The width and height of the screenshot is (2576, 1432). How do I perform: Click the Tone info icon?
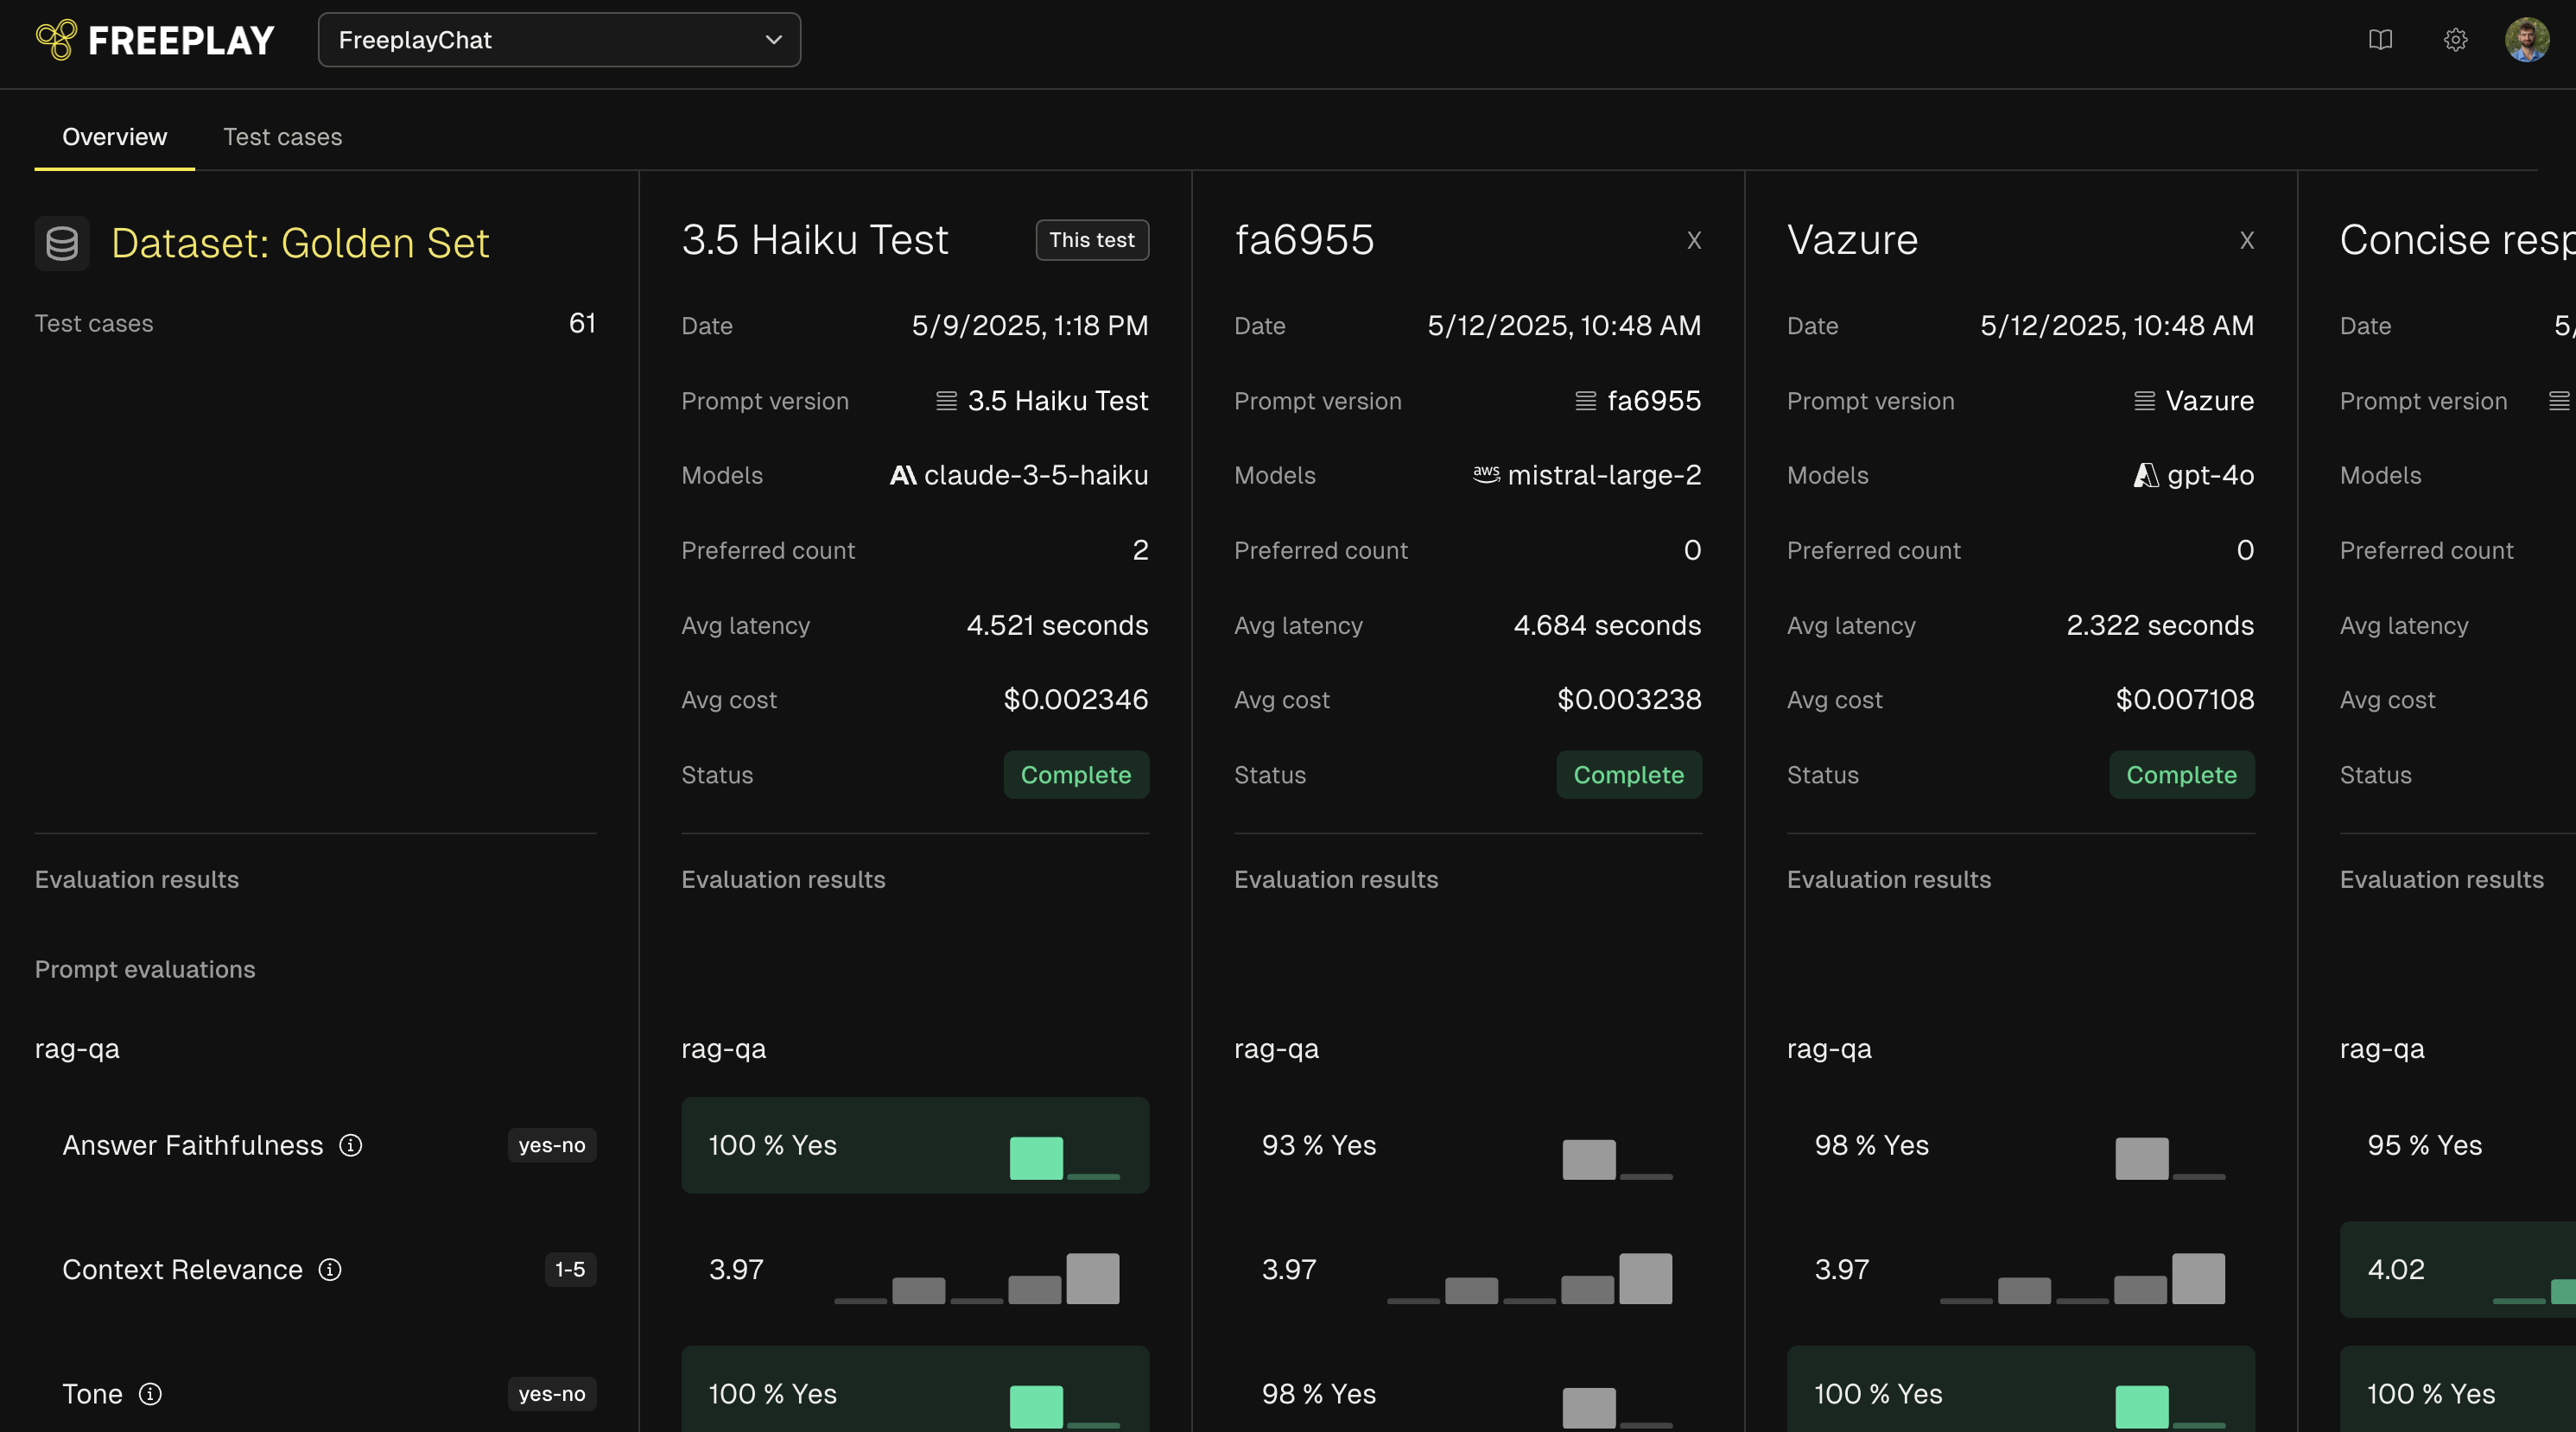(x=150, y=1393)
